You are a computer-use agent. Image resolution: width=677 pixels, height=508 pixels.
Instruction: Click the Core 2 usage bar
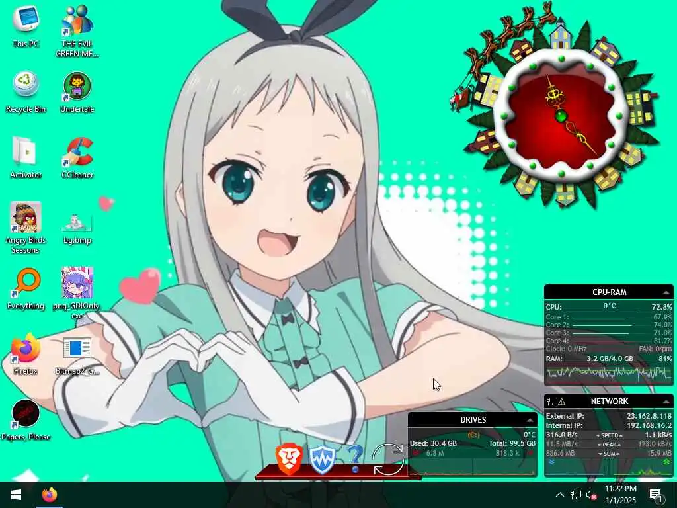coord(602,325)
